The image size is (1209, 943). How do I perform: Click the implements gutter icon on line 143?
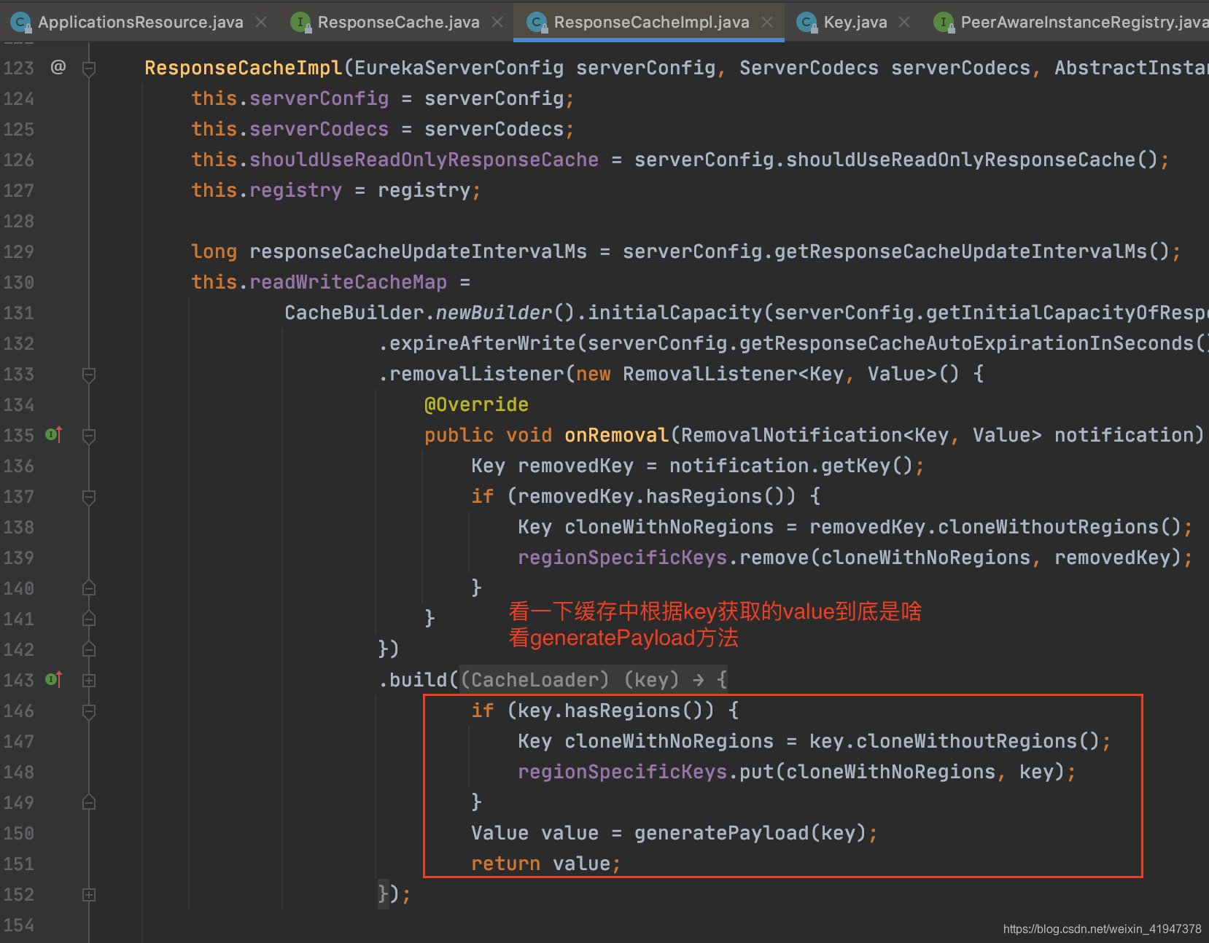pyautogui.click(x=54, y=680)
